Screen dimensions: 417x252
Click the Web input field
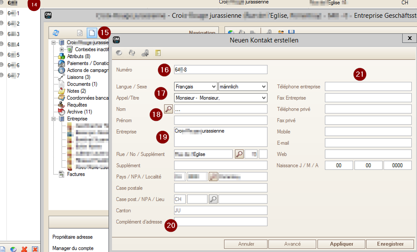coord(368,154)
